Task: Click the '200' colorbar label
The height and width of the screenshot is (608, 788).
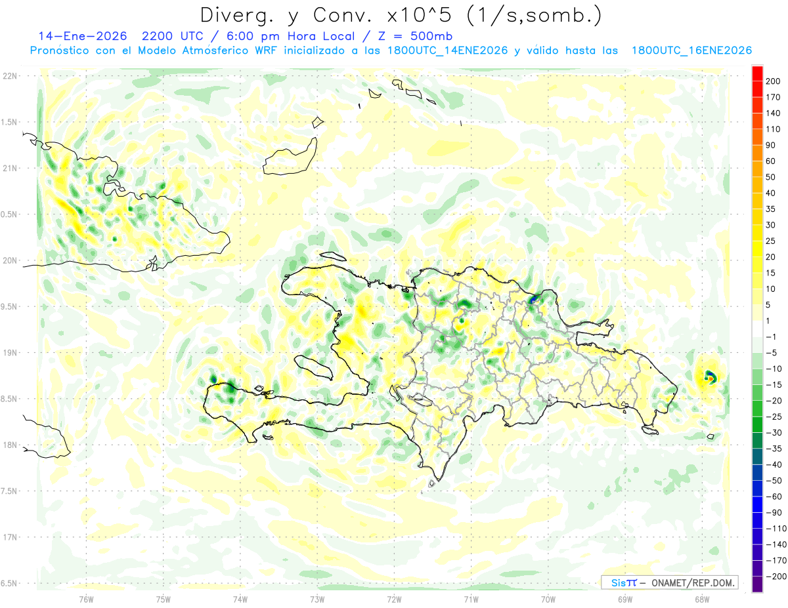Action: [774, 81]
